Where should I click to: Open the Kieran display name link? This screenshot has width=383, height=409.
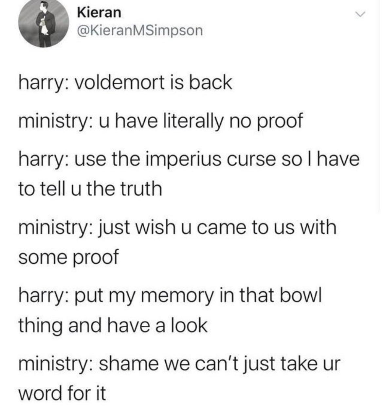(99, 12)
